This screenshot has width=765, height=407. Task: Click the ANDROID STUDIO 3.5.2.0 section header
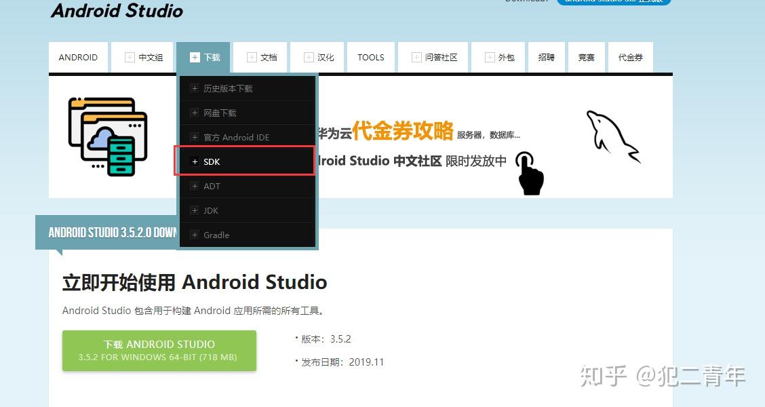(x=106, y=232)
